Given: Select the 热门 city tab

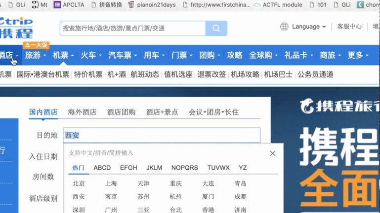Looking at the screenshot, I should point(78,168).
